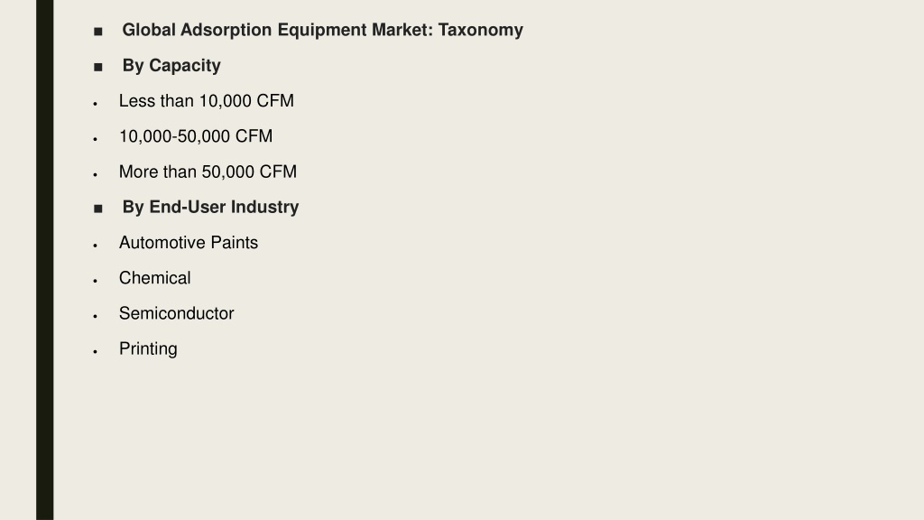Click the Semiconductor list item

point(177,313)
